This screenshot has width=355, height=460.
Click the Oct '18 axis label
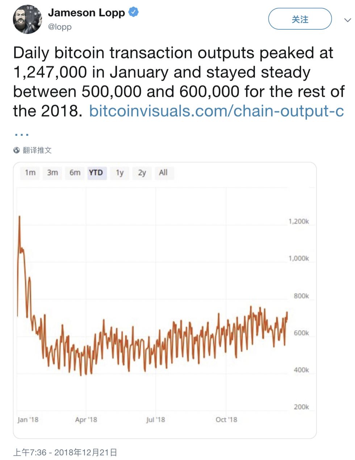pyautogui.click(x=226, y=419)
